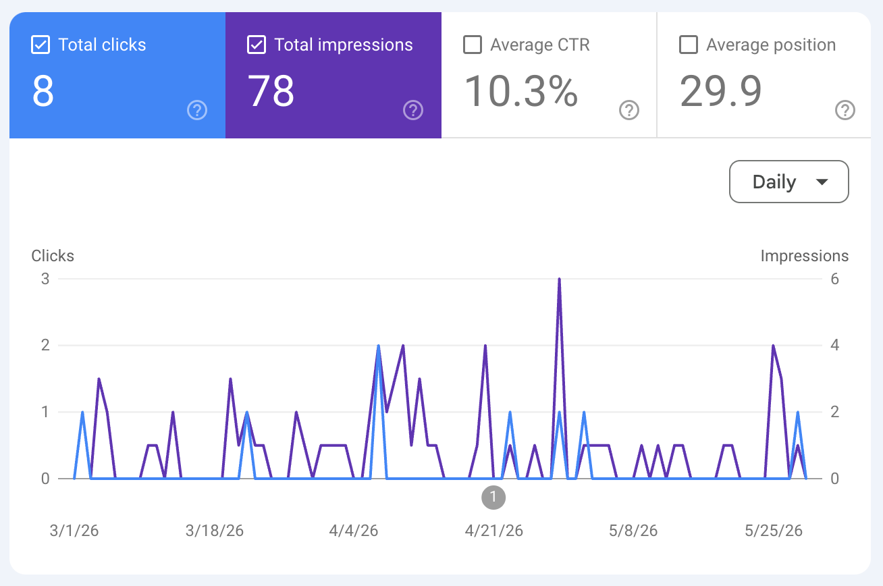This screenshot has width=883, height=586.
Task: Click the 3/18/26 date label
Action: tap(215, 531)
